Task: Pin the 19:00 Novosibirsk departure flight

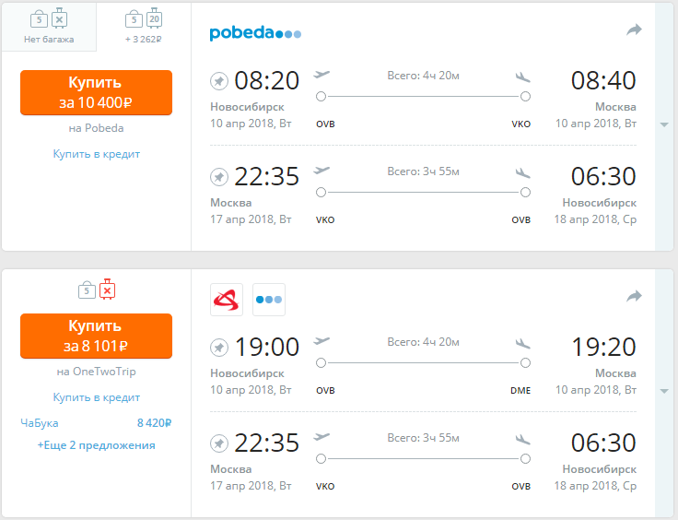Action: coord(219,348)
